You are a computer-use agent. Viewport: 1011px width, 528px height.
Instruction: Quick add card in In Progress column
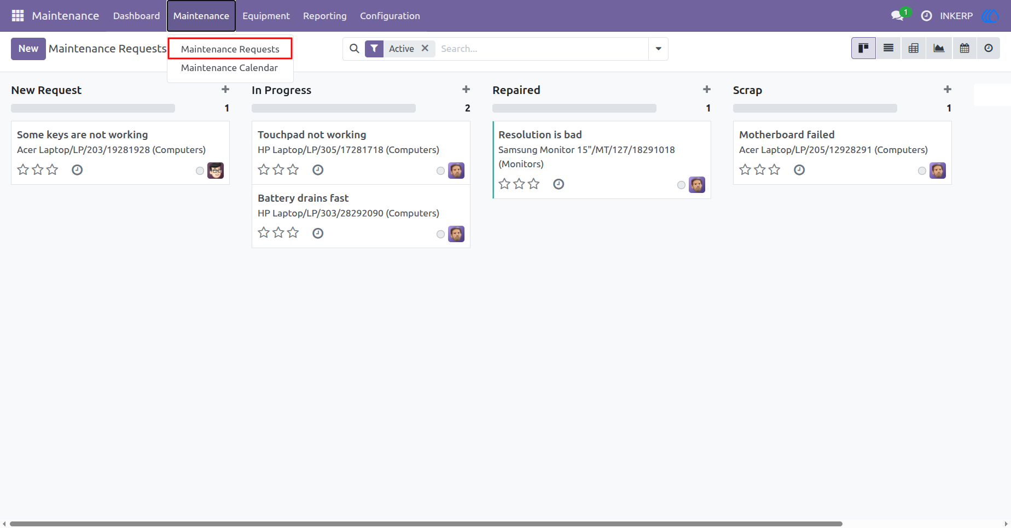466,90
